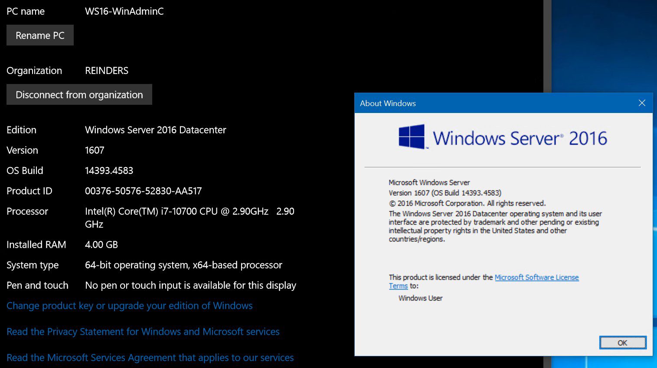
Task: Click Disconnect from organization button
Action: 79,94
